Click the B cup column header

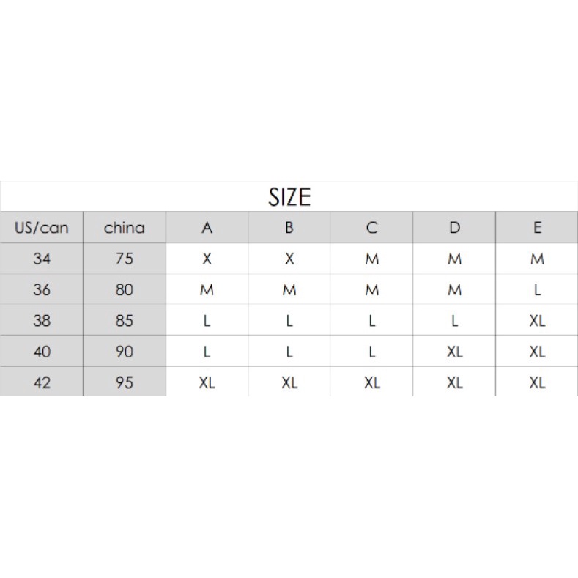(x=289, y=228)
